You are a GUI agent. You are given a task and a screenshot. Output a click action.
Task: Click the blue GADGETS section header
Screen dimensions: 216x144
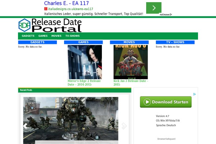point(37,42)
